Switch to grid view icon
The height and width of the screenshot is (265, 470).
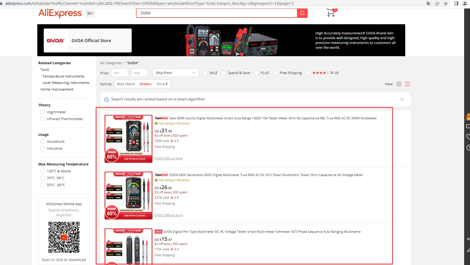[x=399, y=84]
